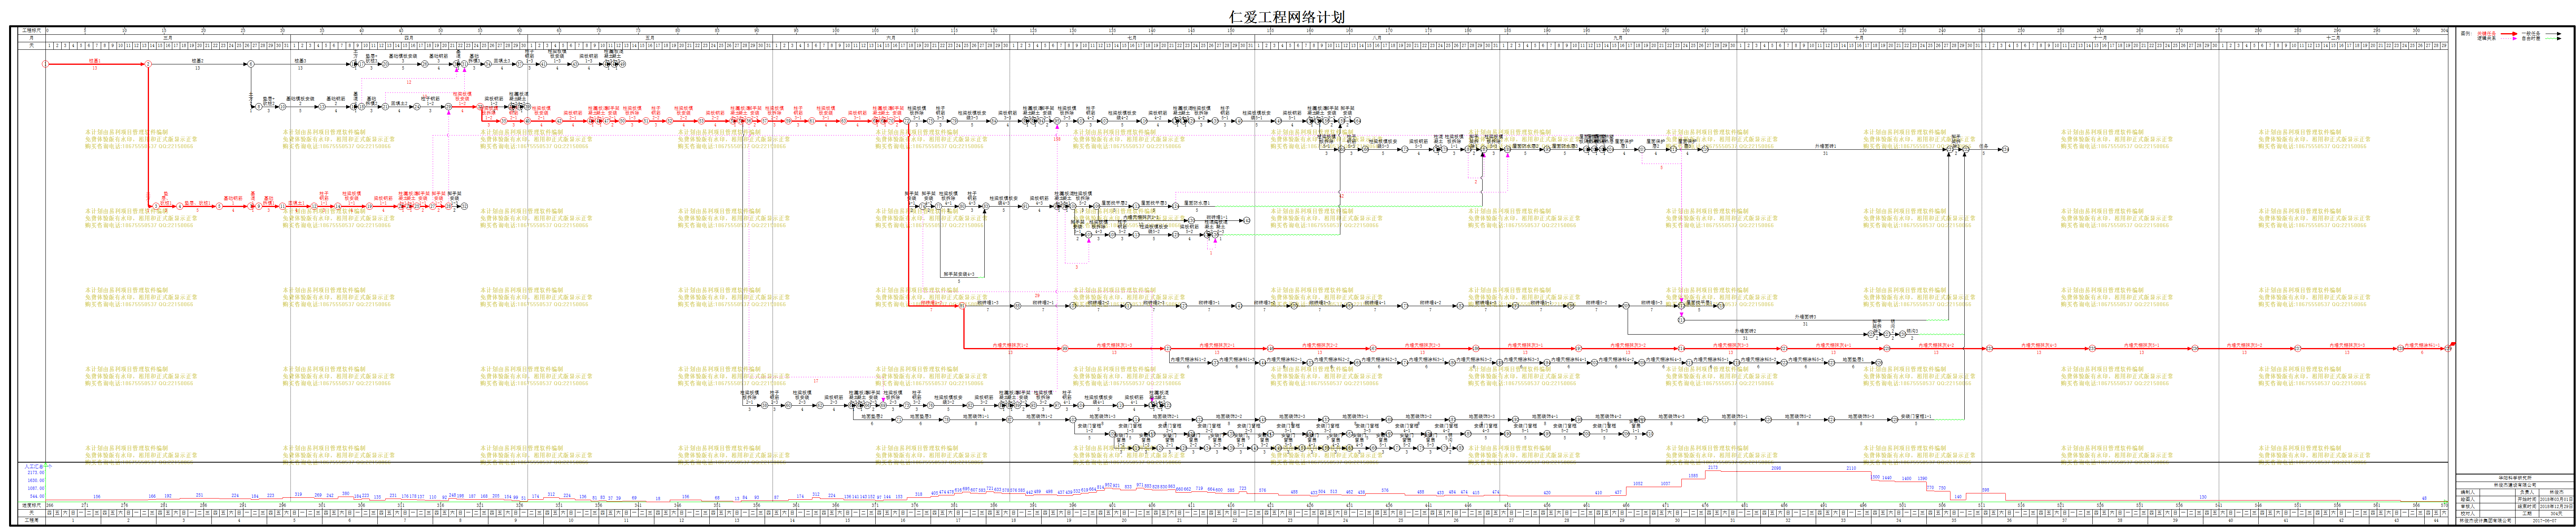Click the 八月 month header
The height and width of the screenshot is (527, 2576).
tap(1377, 38)
